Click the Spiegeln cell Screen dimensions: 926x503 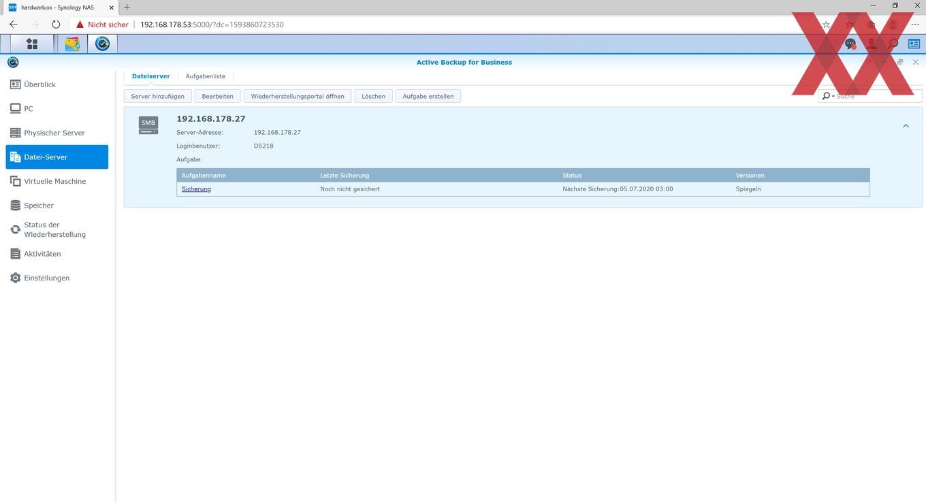(748, 189)
